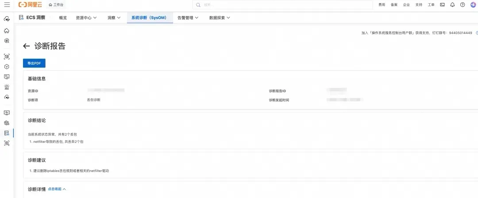This screenshot has height=198, width=478.
Task: Click the sidebar magnifier-with-grid icon
Action: (x=6, y=41)
